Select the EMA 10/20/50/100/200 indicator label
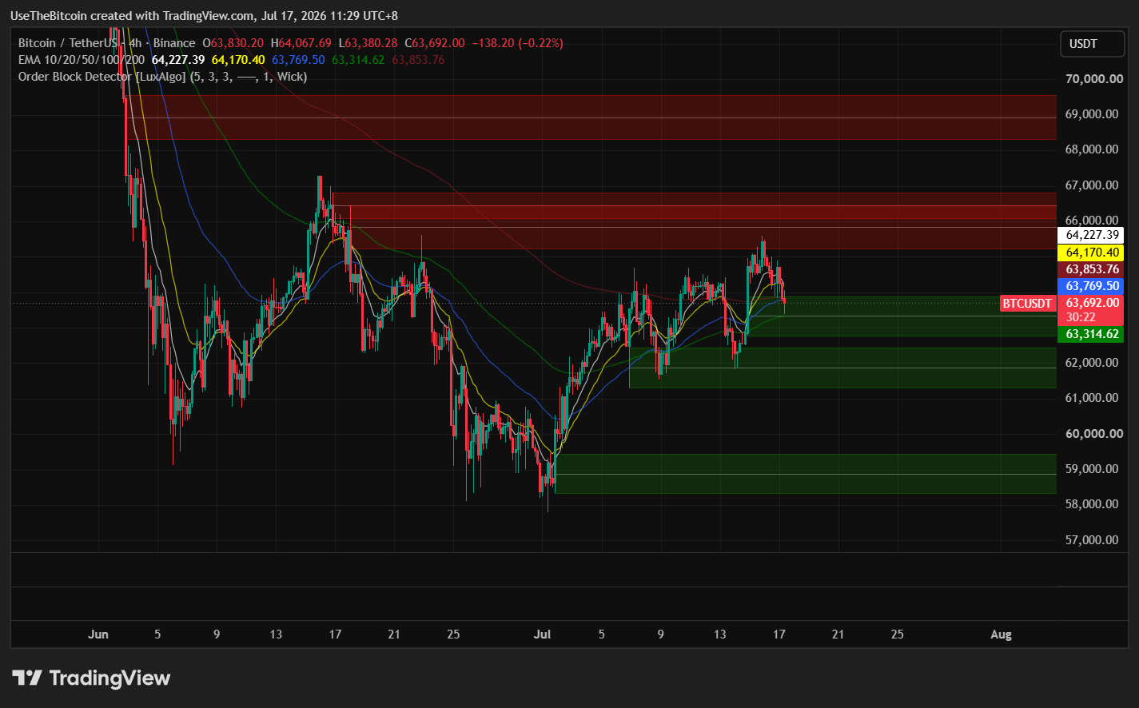This screenshot has height=708, width=1139. (x=82, y=60)
